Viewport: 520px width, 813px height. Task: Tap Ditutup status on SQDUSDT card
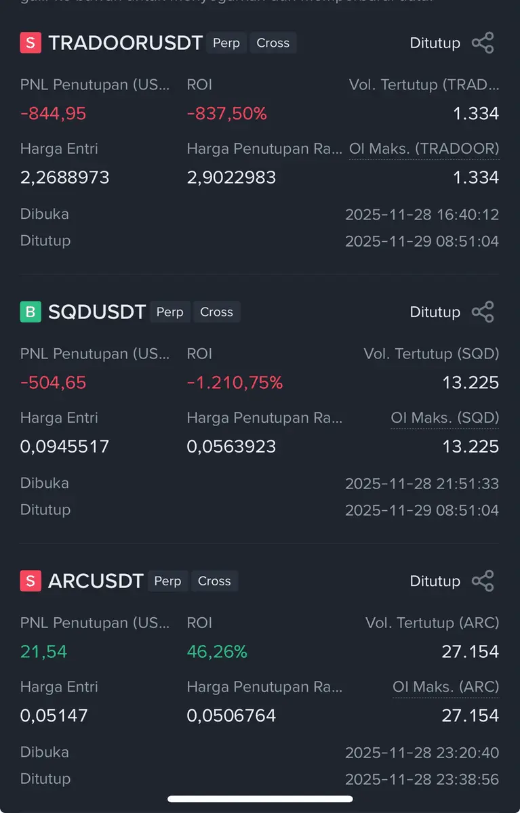pos(435,312)
